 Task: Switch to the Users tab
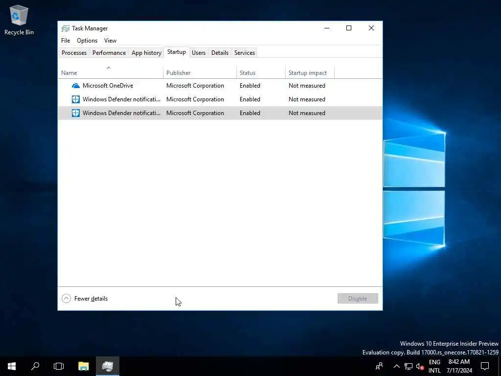point(199,53)
